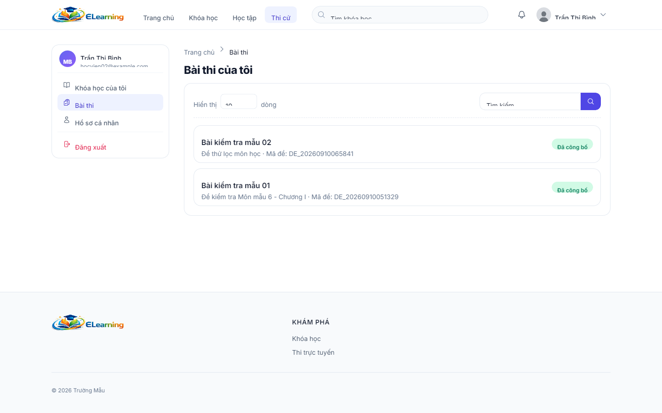Click the person icon for Hồ sơ cá nhân

tap(67, 120)
